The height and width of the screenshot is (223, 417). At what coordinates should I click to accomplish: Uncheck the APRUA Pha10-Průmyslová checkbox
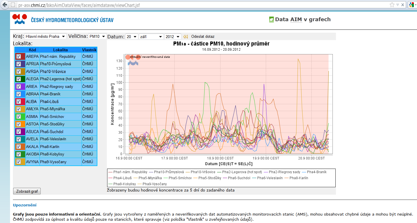coord(19,64)
